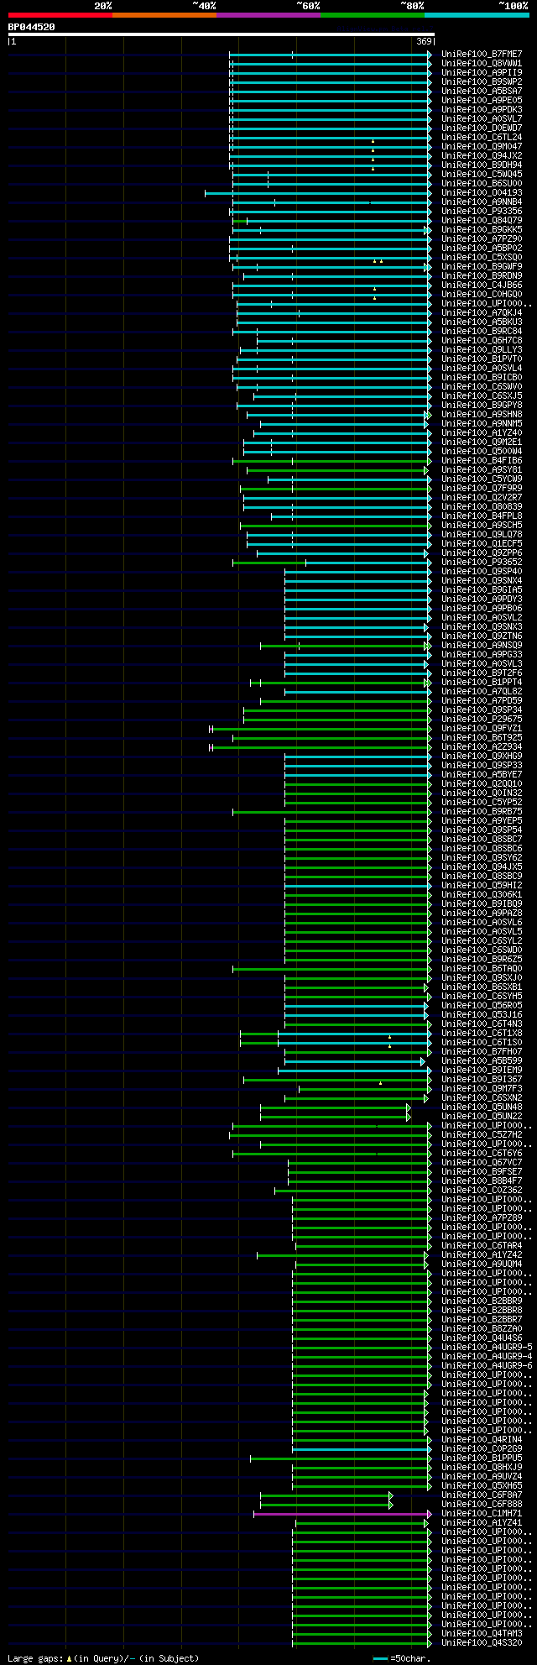This screenshot has width=537, height=1665.
Task: Open hit UniRef100_Q8VWW1
Action: pyautogui.click(x=482, y=63)
